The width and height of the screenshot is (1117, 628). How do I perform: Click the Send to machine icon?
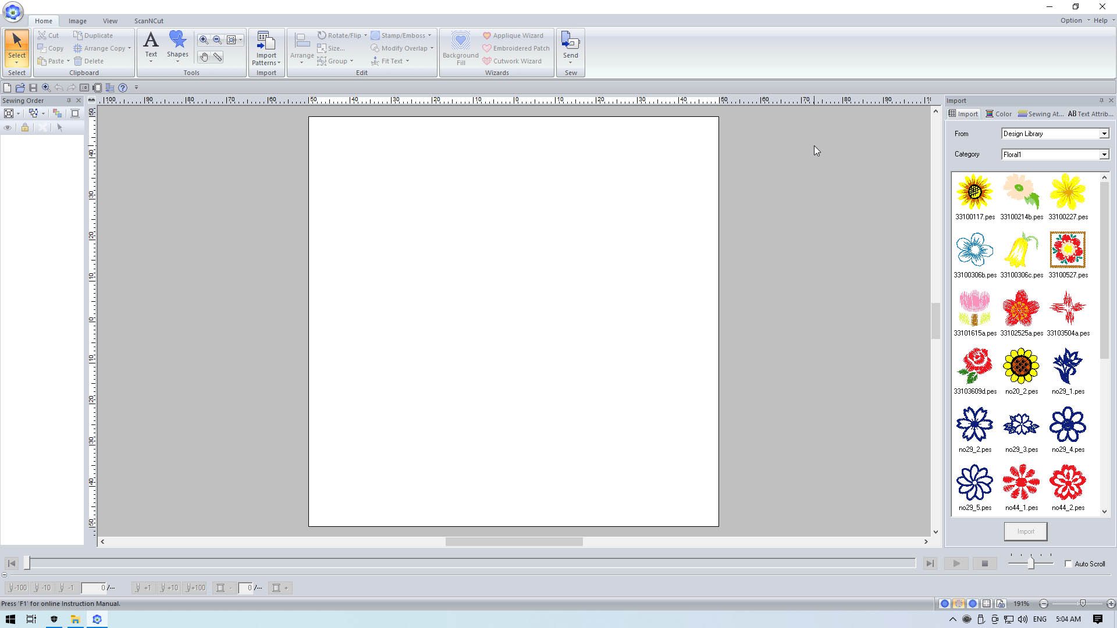(570, 45)
